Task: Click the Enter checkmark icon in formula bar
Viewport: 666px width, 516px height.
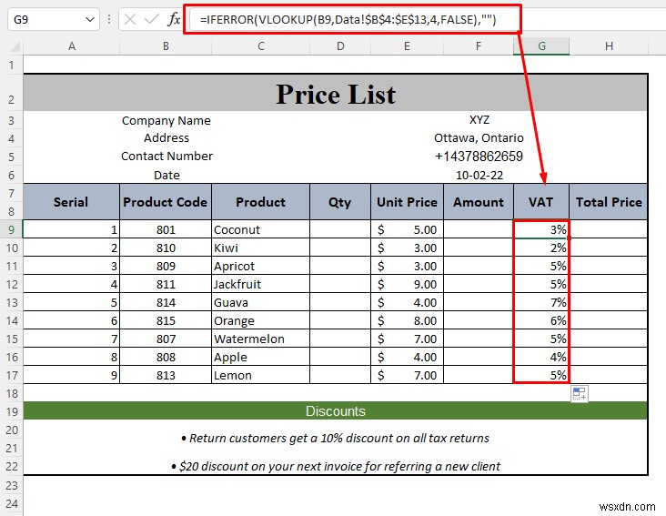Action: (152, 19)
